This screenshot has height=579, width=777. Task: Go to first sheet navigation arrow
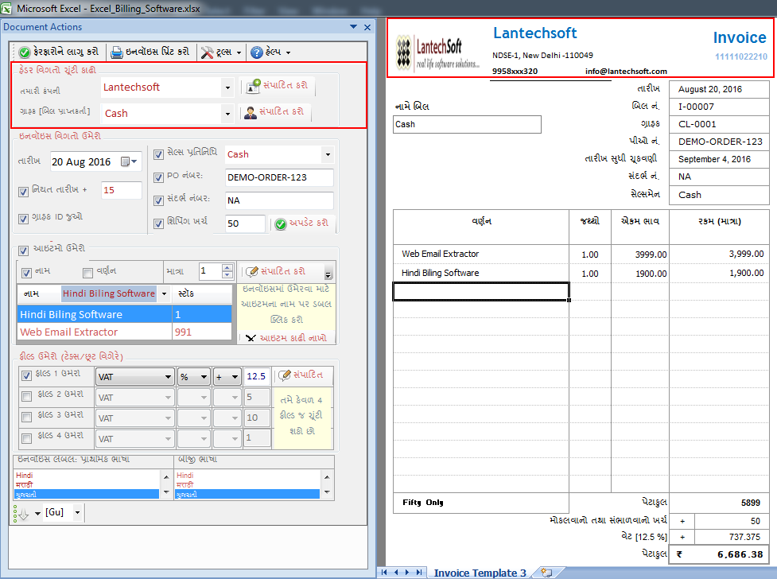pyautogui.click(x=384, y=572)
